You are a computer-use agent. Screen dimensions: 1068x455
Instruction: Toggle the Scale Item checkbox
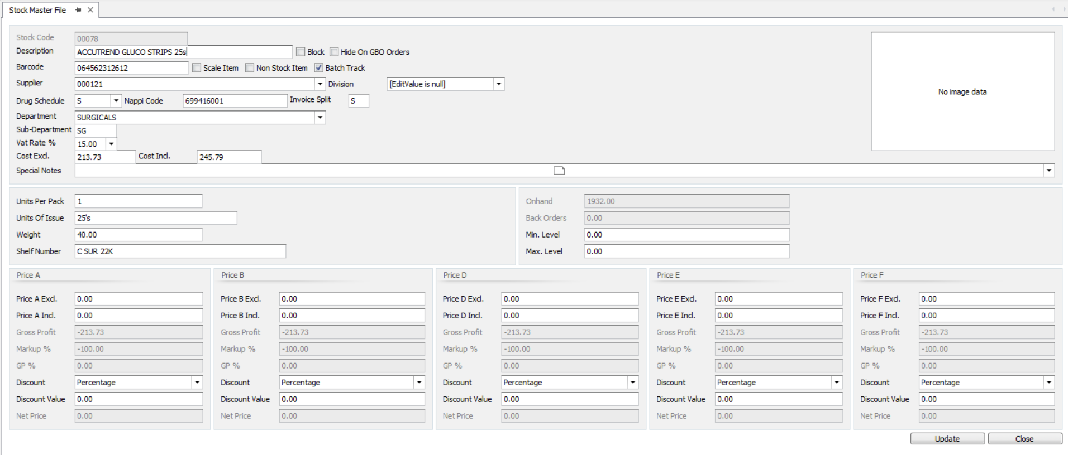[x=197, y=68]
